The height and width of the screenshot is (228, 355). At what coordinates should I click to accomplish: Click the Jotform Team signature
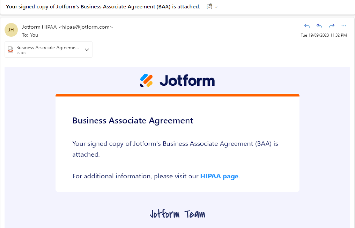177,214
